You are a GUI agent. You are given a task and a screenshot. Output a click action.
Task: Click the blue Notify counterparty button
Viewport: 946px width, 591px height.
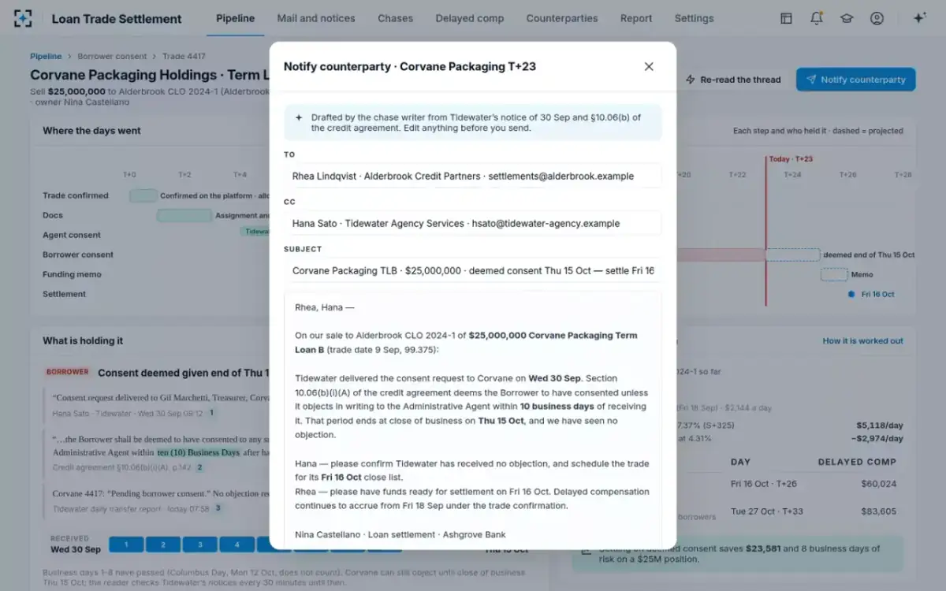855,80
